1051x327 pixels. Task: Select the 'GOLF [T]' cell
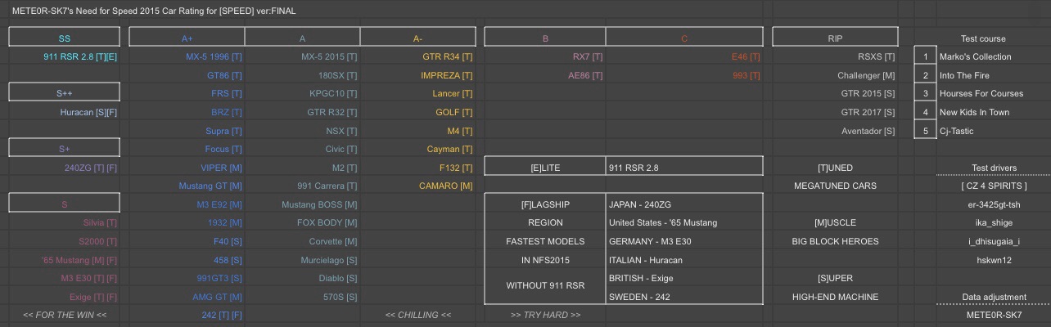[418, 112]
